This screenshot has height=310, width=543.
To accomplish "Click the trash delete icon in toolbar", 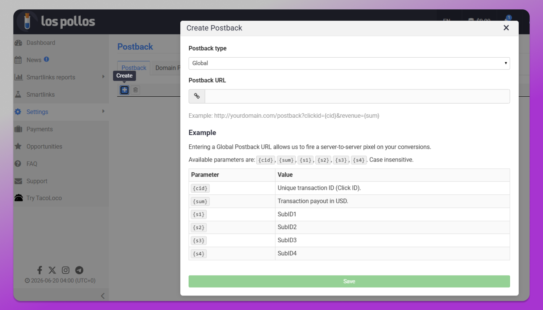I will [x=135, y=90].
